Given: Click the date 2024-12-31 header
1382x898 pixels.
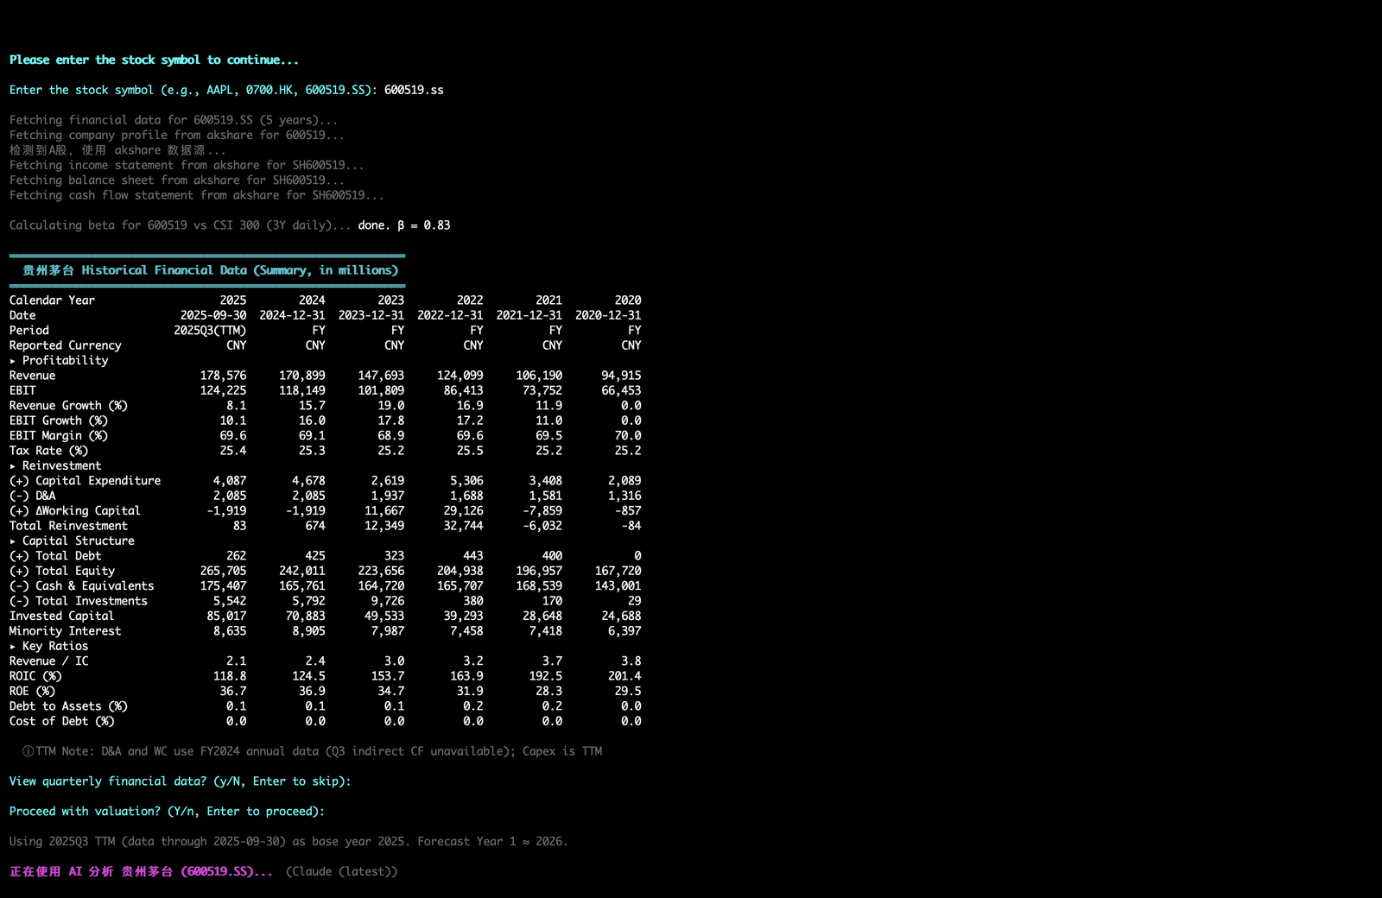Looking at the screenshot, I should (292, 316).
